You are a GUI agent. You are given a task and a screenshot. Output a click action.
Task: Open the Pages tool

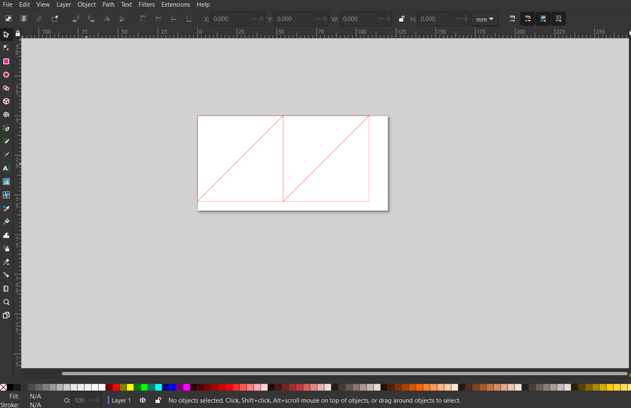coord(6,315)
